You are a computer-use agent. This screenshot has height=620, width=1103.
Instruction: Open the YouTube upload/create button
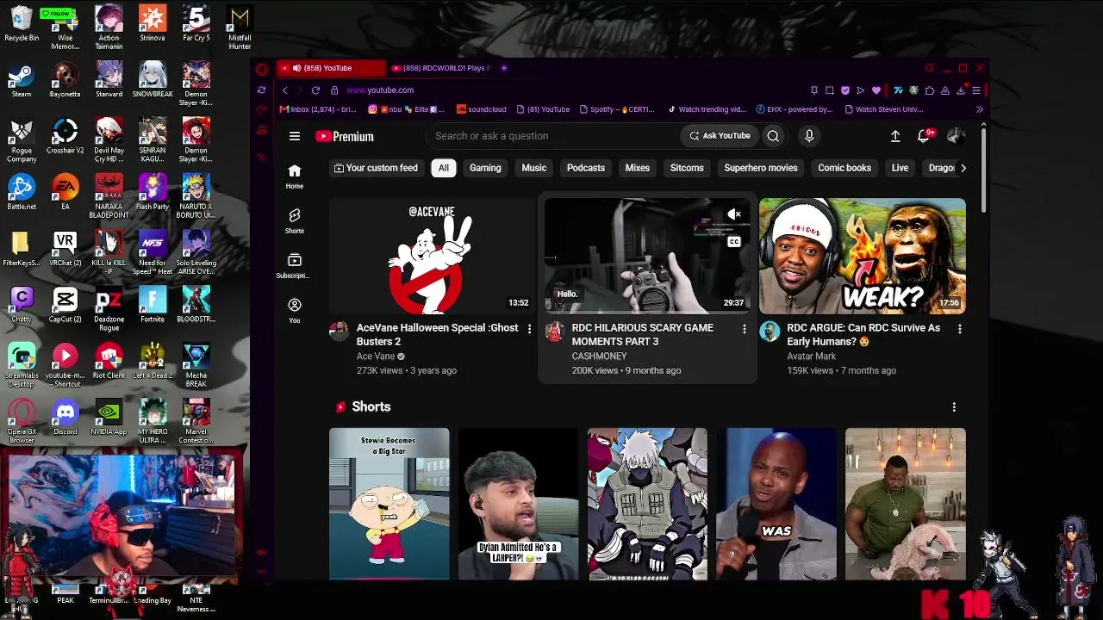(895, 136)
